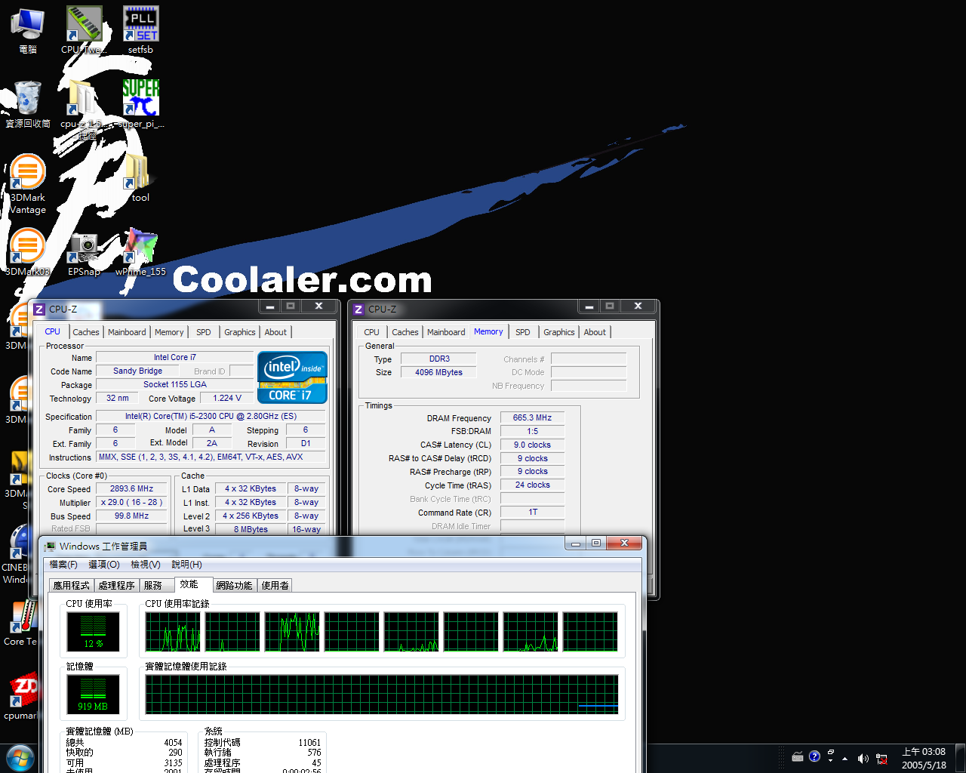Click the CAS# Latency value 9.0 clocks
The width and height of the screenshot is (966, 773).
[533, 445]
